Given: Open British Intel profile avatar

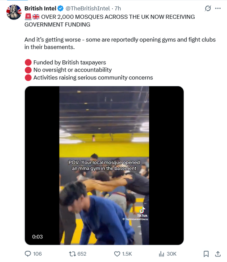Looking at the screenshot, I should click(x=14, y=12).
